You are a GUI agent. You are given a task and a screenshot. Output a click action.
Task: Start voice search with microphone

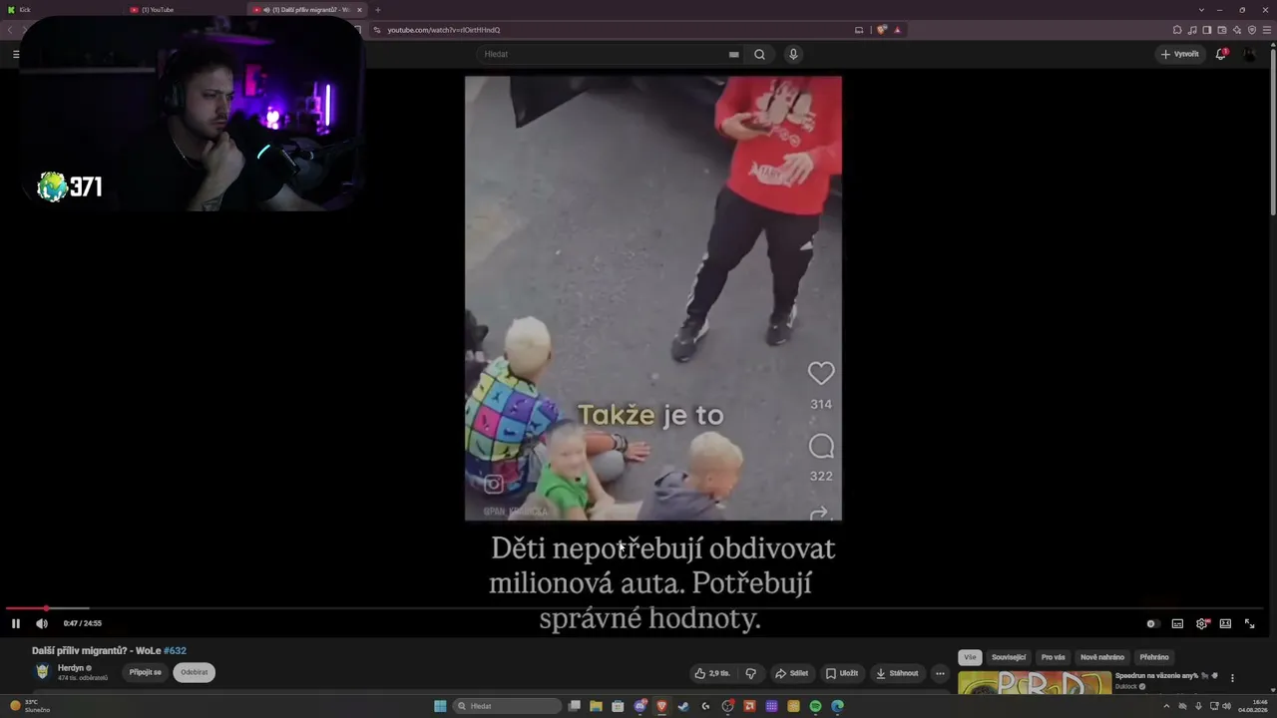793,55
